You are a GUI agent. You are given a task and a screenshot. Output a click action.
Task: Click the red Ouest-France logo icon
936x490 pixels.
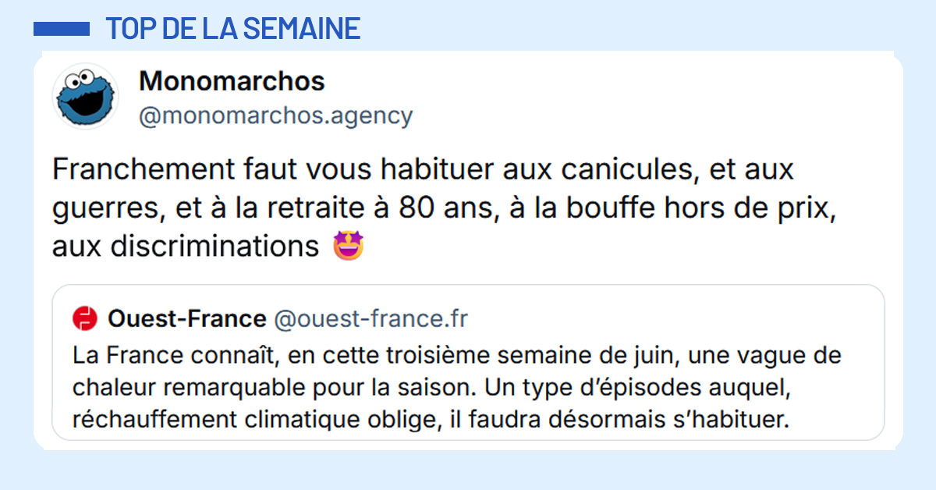coord(83,319)
